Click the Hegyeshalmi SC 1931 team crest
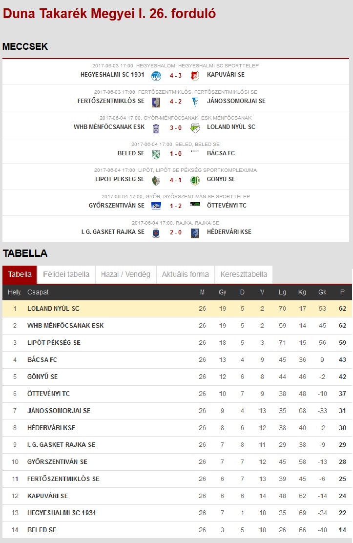 pos(156,76)
